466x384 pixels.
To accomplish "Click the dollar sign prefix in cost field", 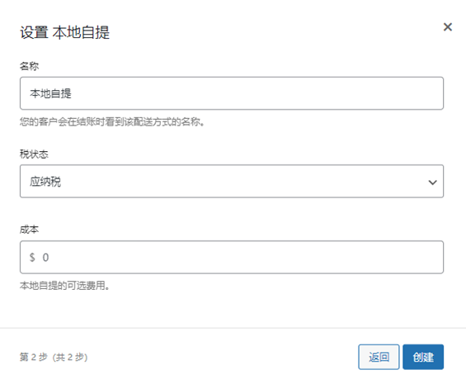I will coord(32,257).
